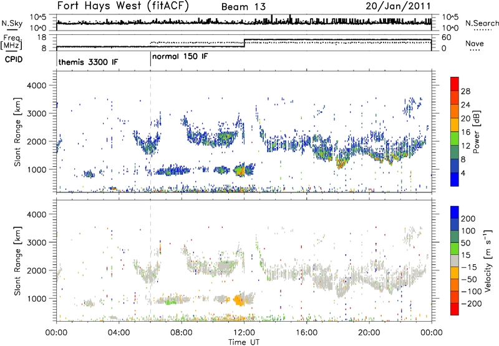Click the red bottom of velocity colorbar
Image resolution: width=499 pixels, height=346 pixels.
point(455,309)
